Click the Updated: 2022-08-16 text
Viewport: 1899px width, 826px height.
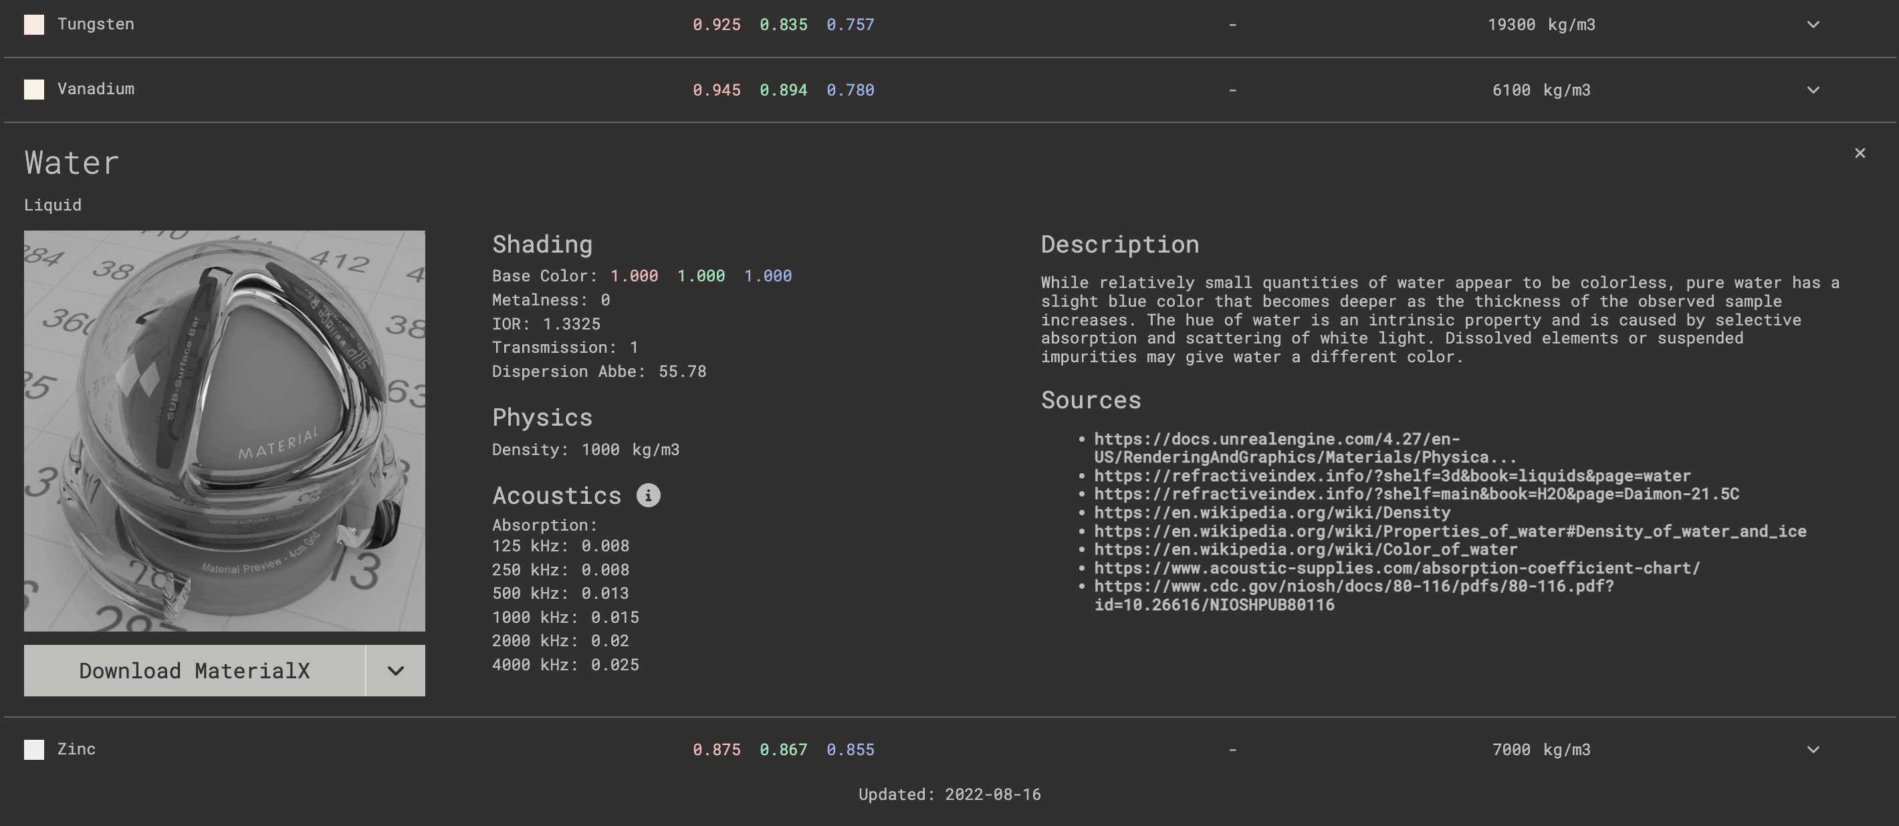point(950,795)
